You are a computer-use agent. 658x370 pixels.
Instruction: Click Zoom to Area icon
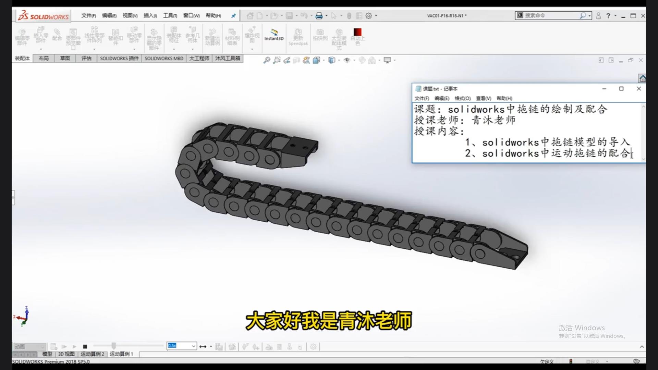point(277,60)
